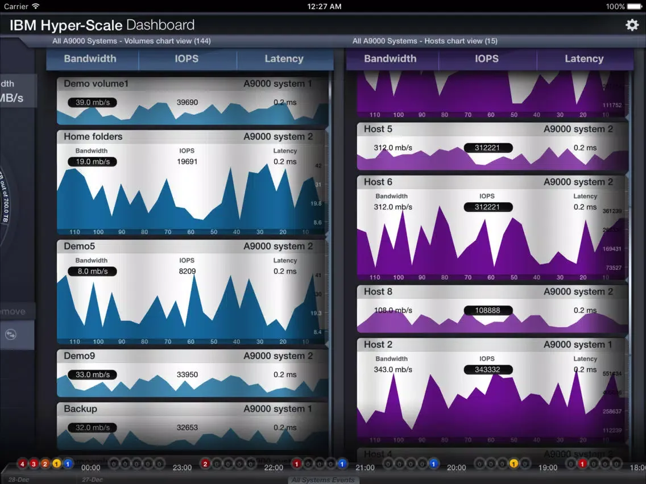Select the red badge showing 4 events
The height and width of the screenshot is (484, 646).
coord(22,464)
